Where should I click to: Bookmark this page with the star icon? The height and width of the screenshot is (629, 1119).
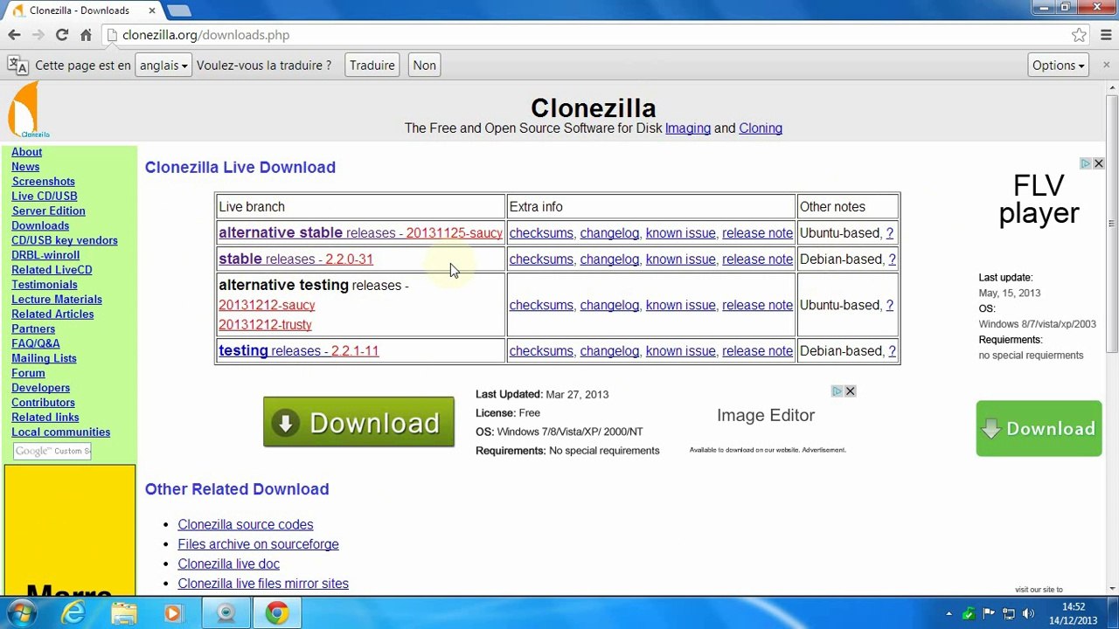pyautogui.click(x=1079, y=35)
